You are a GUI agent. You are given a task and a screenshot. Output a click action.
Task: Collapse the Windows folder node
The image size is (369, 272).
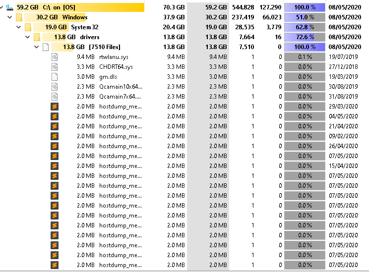9,17
